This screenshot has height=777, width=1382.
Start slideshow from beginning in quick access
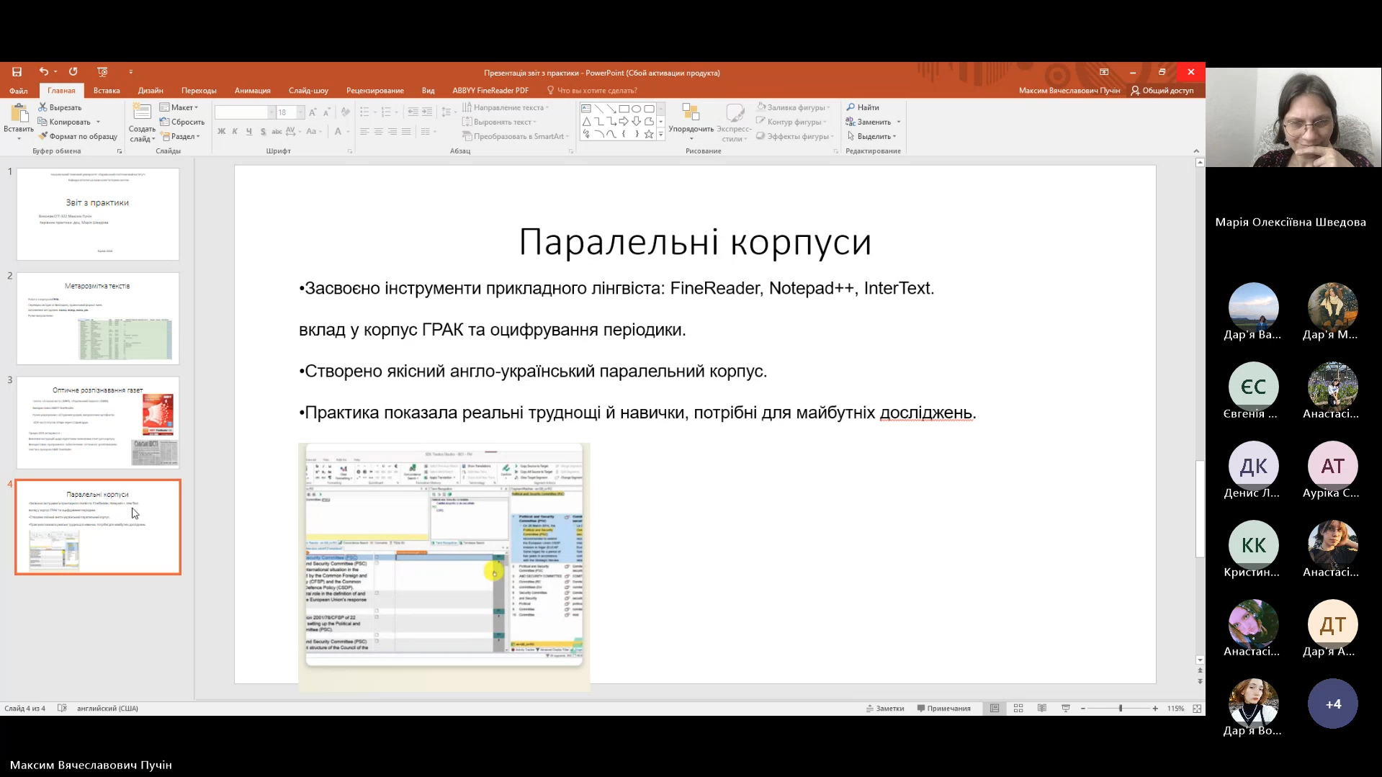tap(102, 72)
